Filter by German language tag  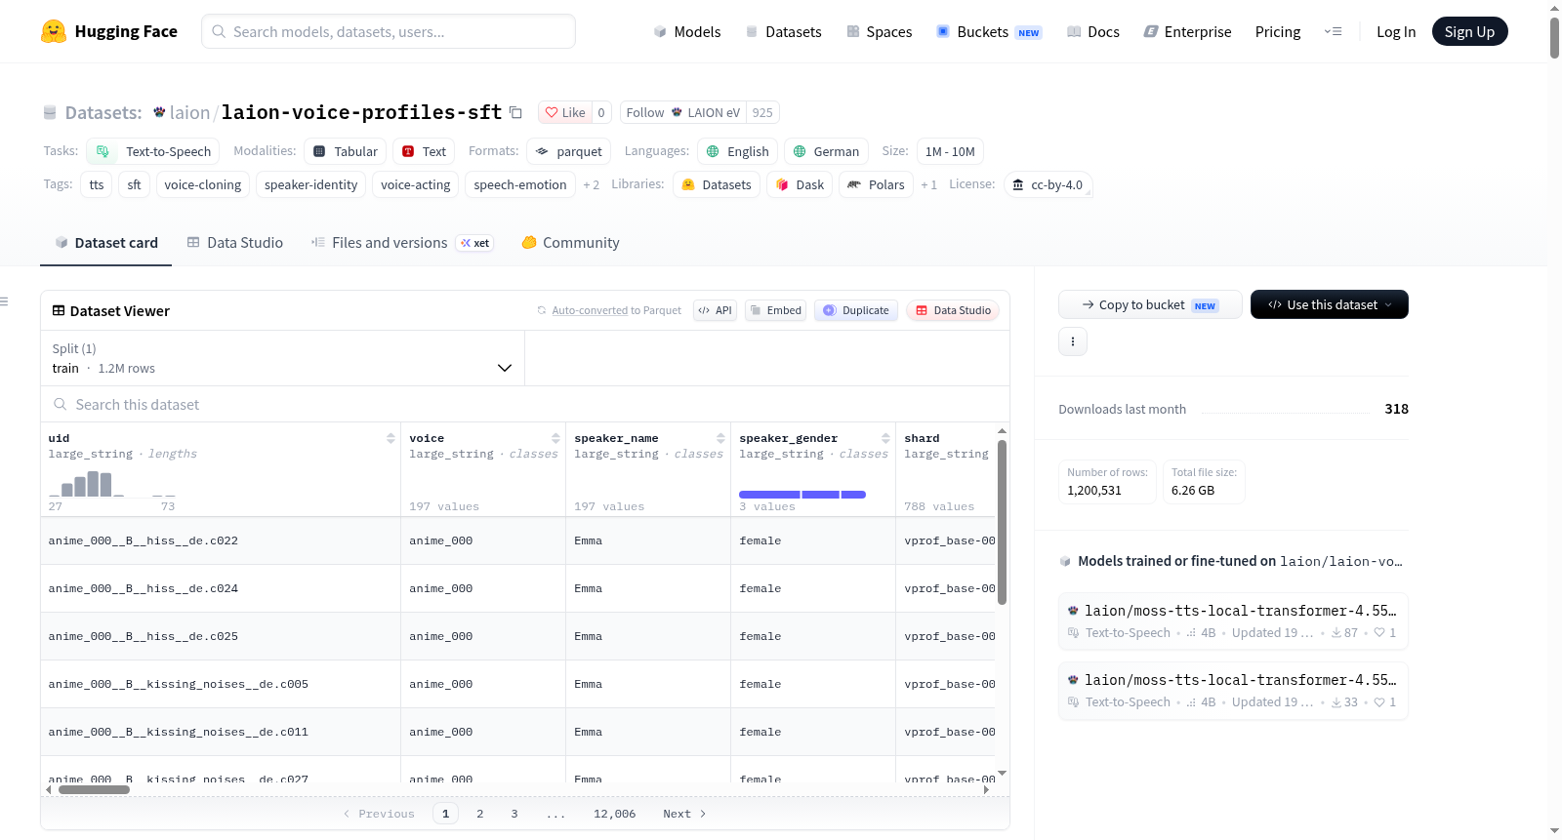[x=826, y=151]
